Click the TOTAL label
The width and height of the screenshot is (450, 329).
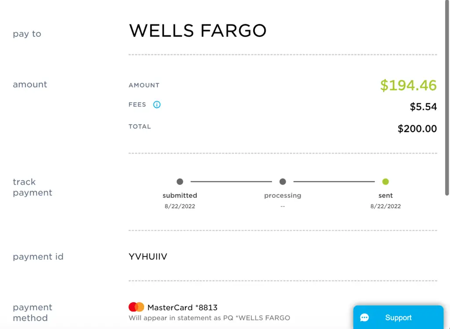pos(139,127)
